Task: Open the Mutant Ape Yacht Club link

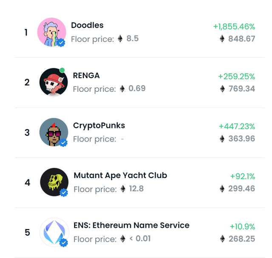Action: 120,175
